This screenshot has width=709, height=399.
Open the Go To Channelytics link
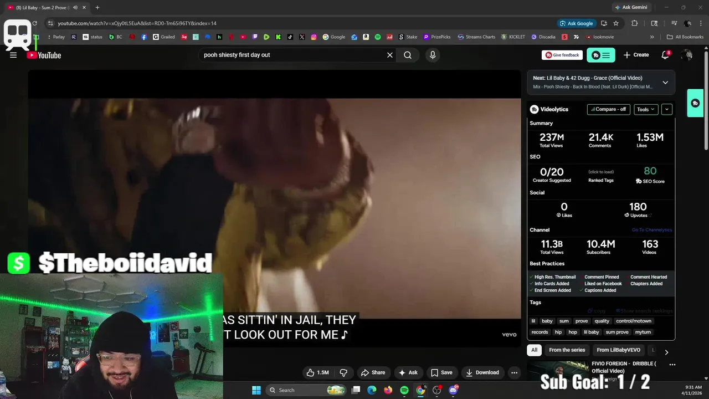pos(652,230)
